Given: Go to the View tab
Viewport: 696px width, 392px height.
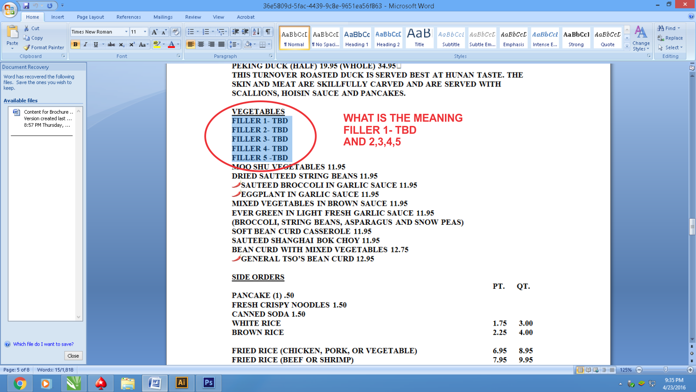Looking at the screenshot, I should [x=219, y=17].
